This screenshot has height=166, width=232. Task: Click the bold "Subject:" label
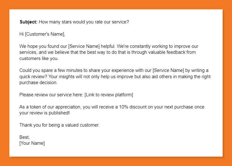(x=28, y=22)
